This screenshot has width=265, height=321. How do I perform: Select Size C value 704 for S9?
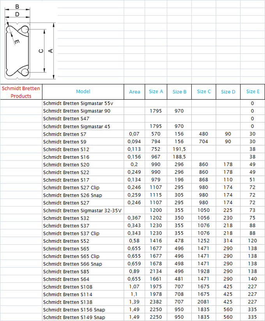203,141
